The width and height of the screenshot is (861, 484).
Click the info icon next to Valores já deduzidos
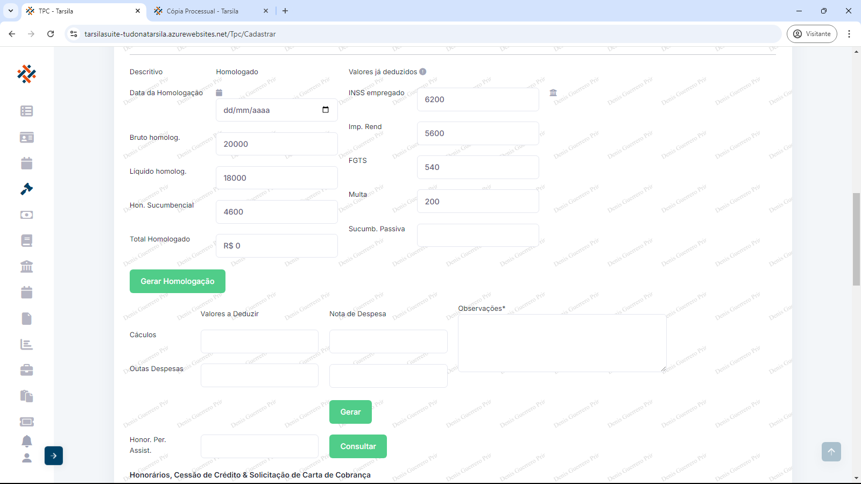[423, 72]
